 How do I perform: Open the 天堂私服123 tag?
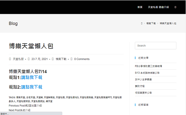tap(72, 97)
